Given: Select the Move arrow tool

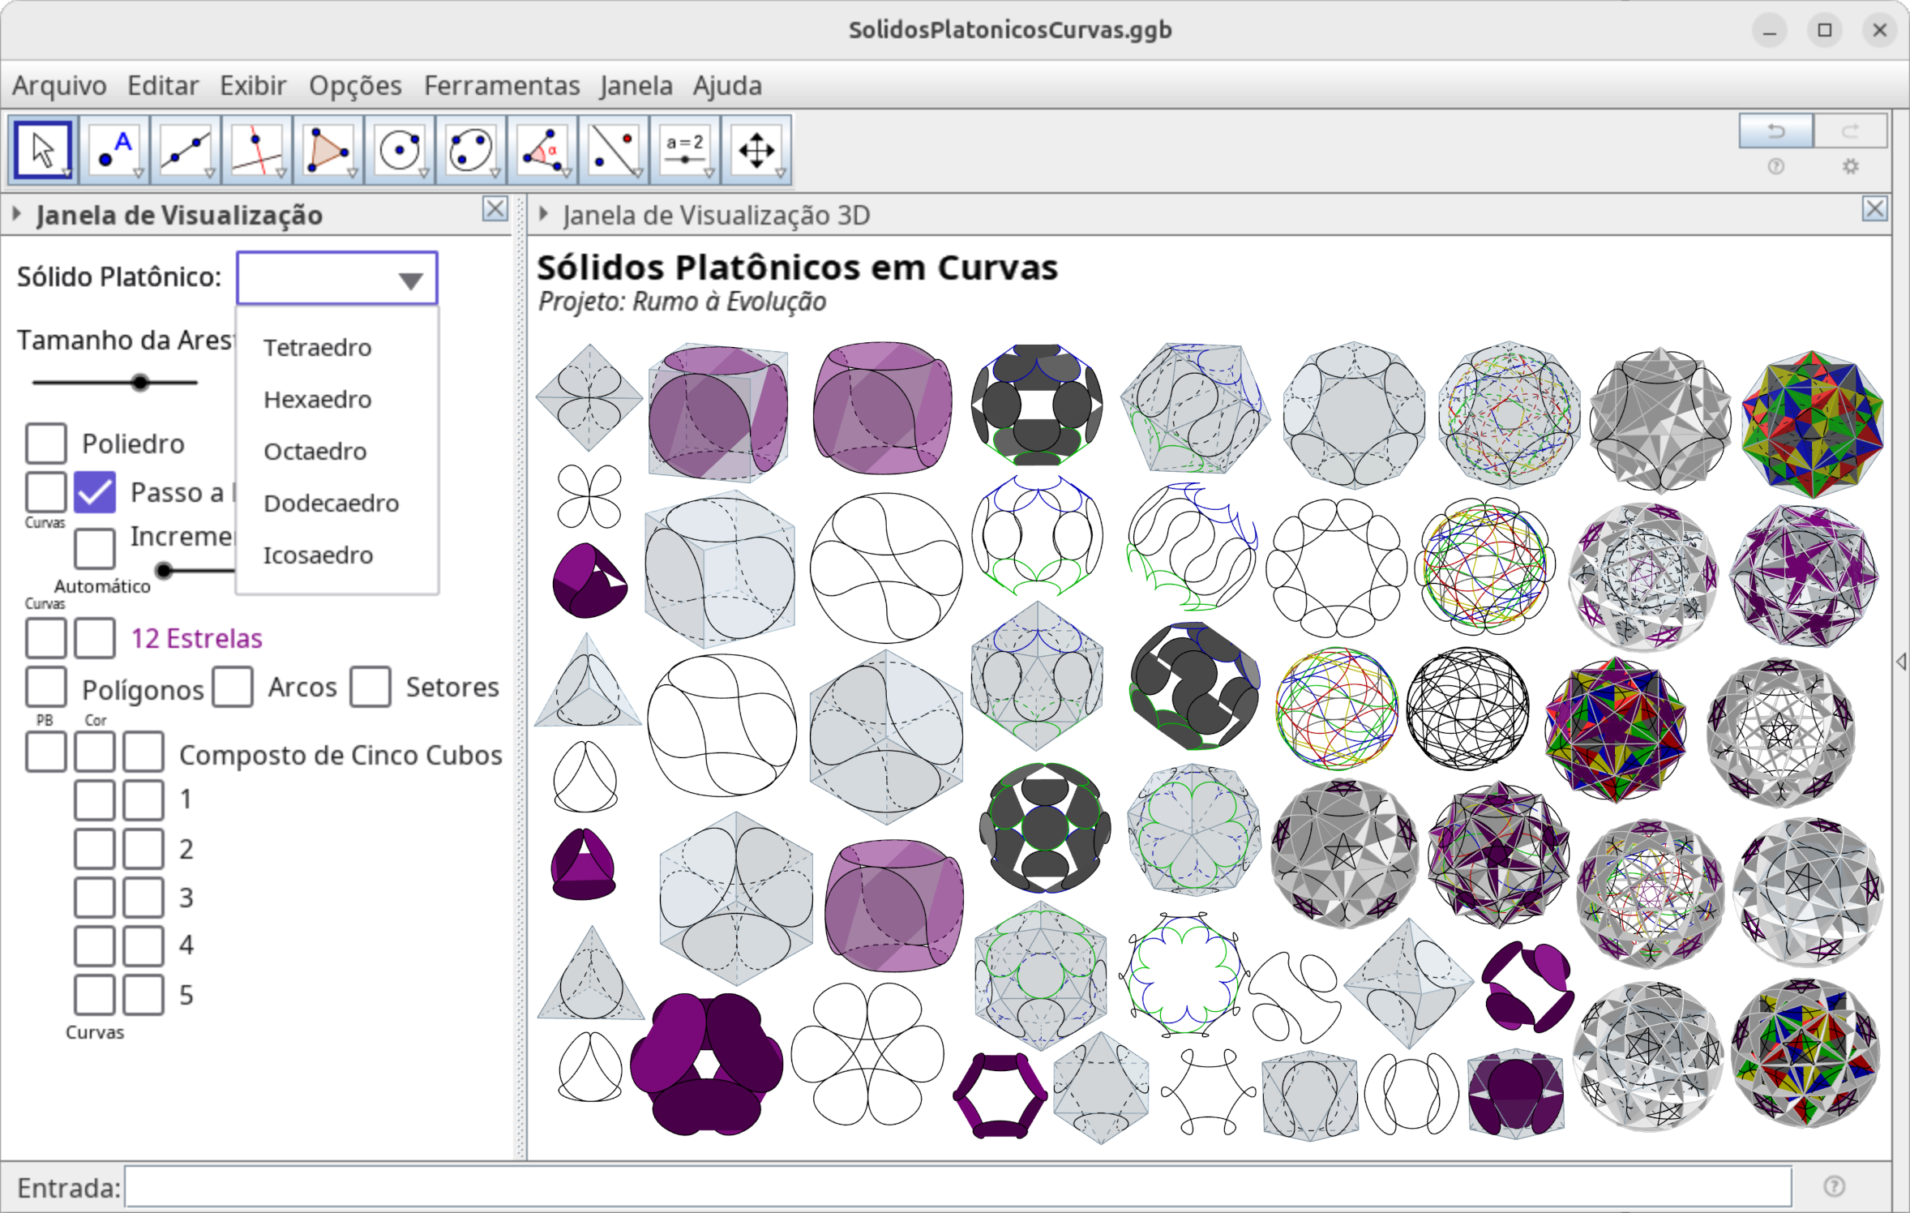Looking at the screenshot, I should coord(42,150).
